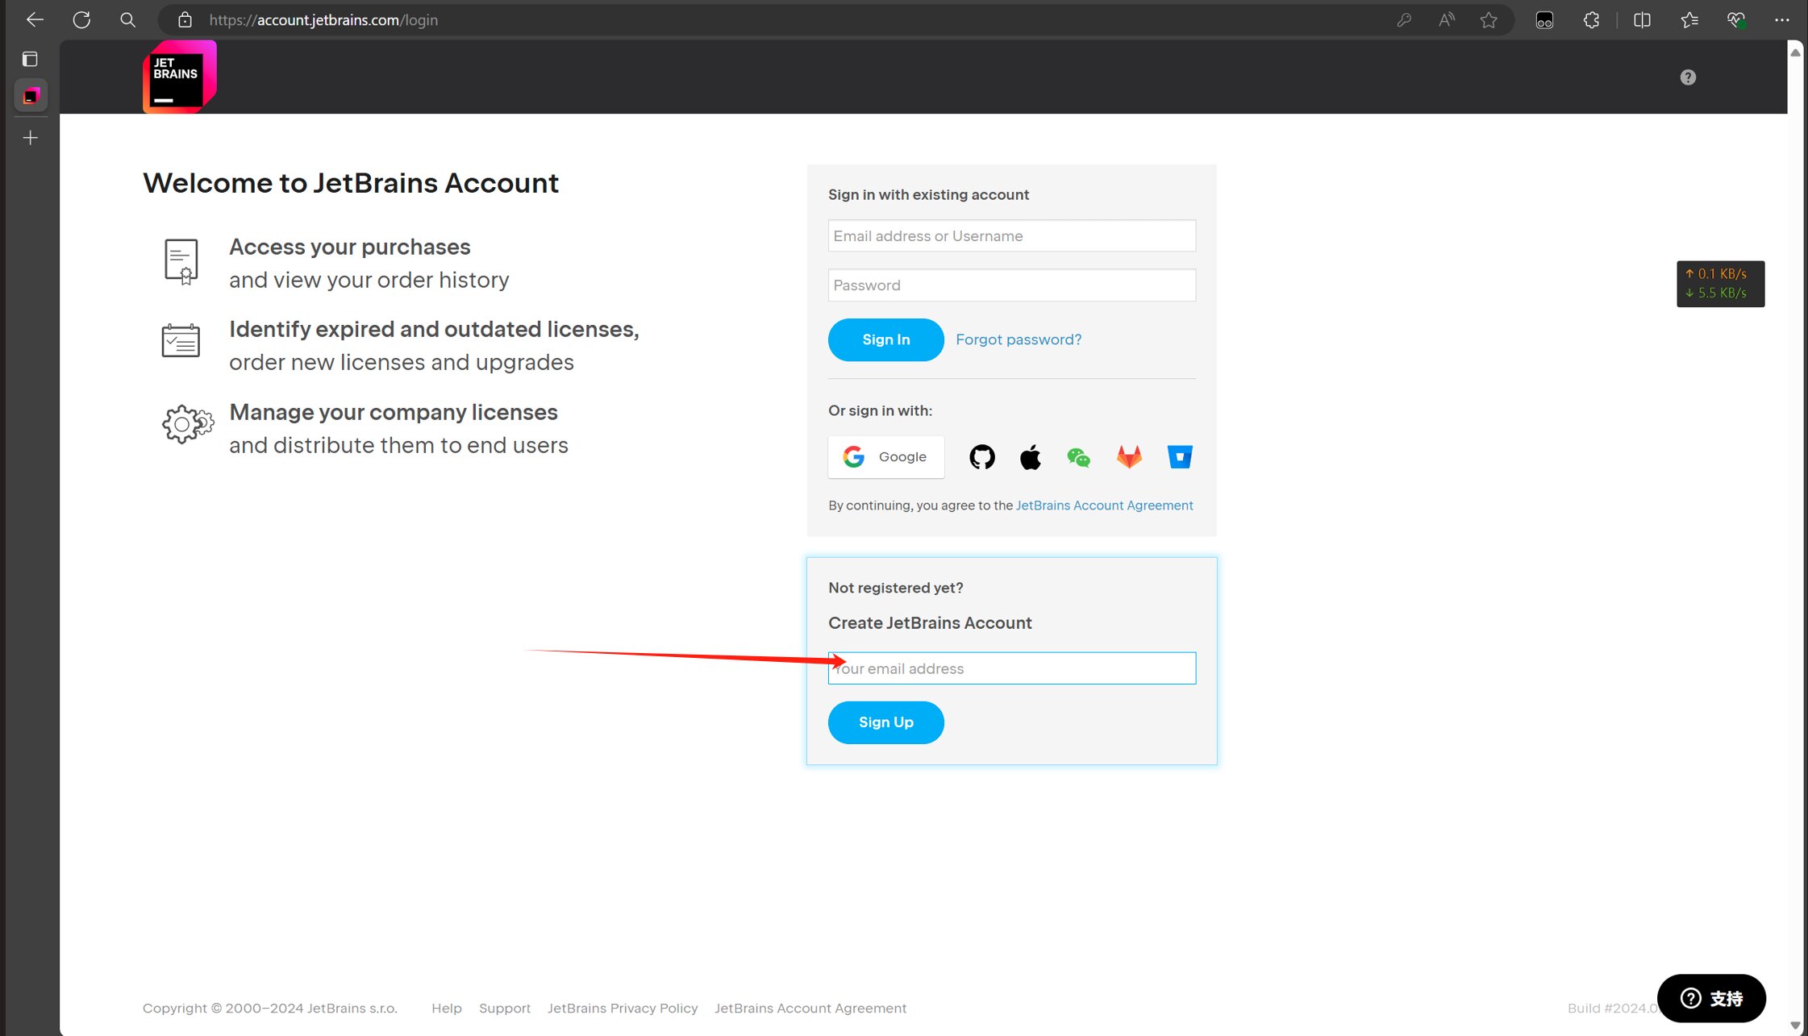Click the JetBrains logo
Image resolution: width=1808 pixels, height=1036 pixels.
179,77
